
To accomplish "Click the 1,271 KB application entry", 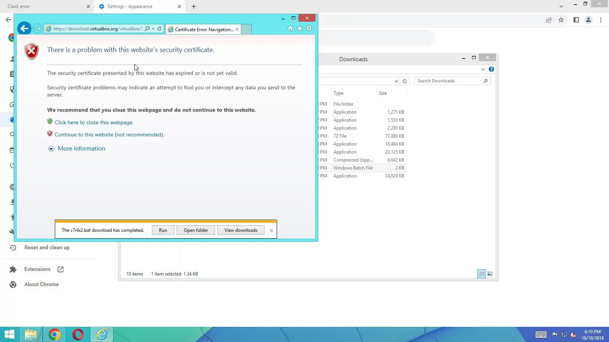I will 362,112.
